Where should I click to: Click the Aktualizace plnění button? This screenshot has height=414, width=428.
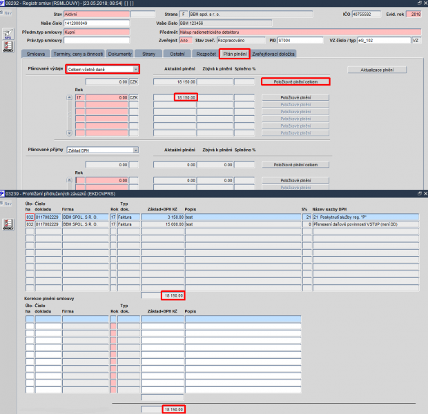[x=377, y=70]
